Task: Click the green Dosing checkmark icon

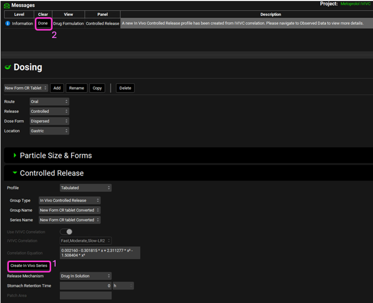Action: pyautogui.click(x=7, y=67)
